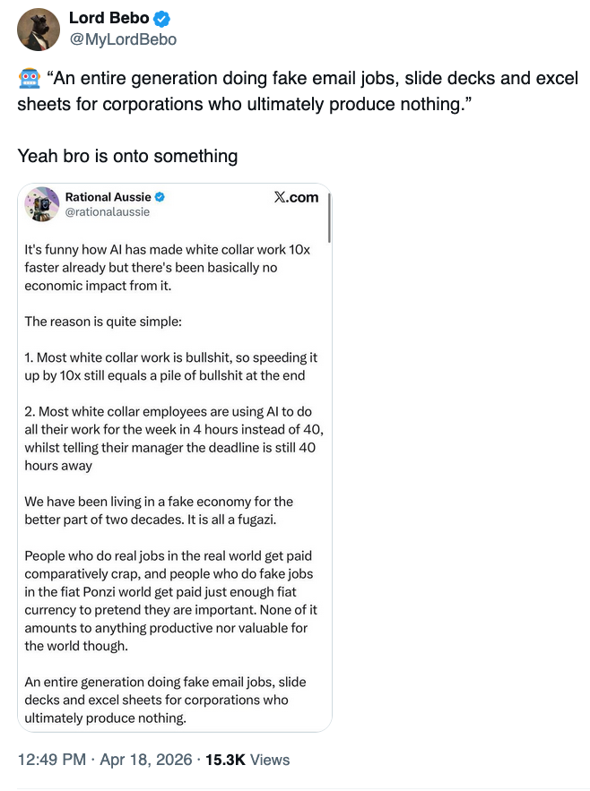
Task: Click the point 1 paragraph about bullshit work
Action: pyautogui.click(x=170, y=366)
